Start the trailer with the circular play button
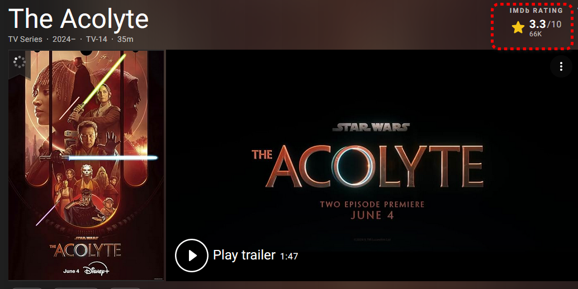Viewport: 578px width, 289px height. (192, 256)
